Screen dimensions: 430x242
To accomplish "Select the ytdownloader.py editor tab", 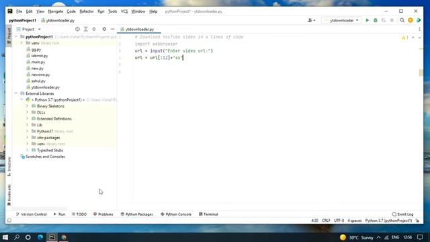I will (x=139, y=29).
